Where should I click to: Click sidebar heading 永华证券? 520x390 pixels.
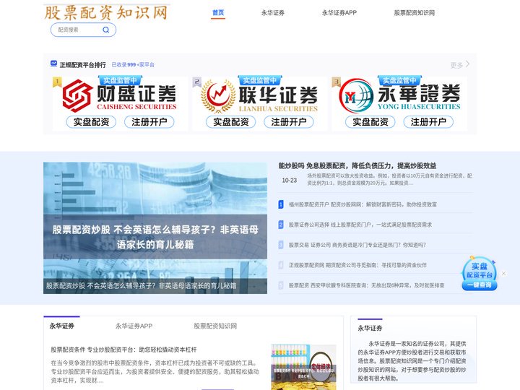click(370, 329)
